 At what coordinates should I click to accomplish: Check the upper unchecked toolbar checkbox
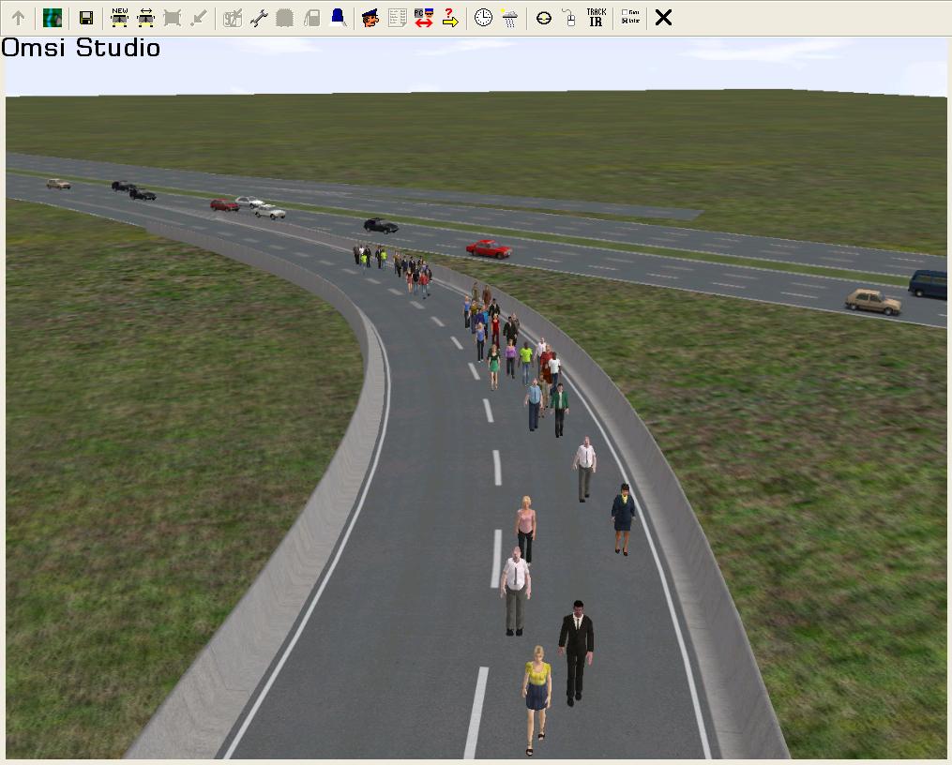pos(626,13)
